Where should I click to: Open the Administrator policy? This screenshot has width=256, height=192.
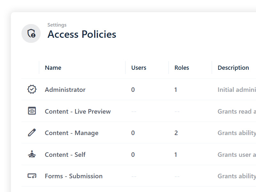[x=65, y=90]
